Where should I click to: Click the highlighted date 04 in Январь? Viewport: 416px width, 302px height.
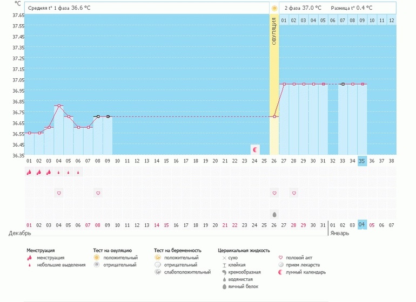click(362, 225)
